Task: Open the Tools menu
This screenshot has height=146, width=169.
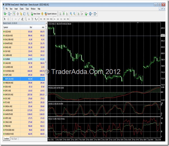Action: click(x=27, y=9)
